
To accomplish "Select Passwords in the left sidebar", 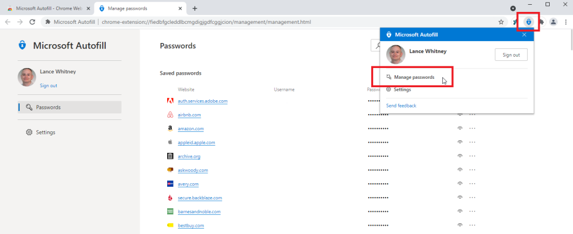I will point(70,107).
